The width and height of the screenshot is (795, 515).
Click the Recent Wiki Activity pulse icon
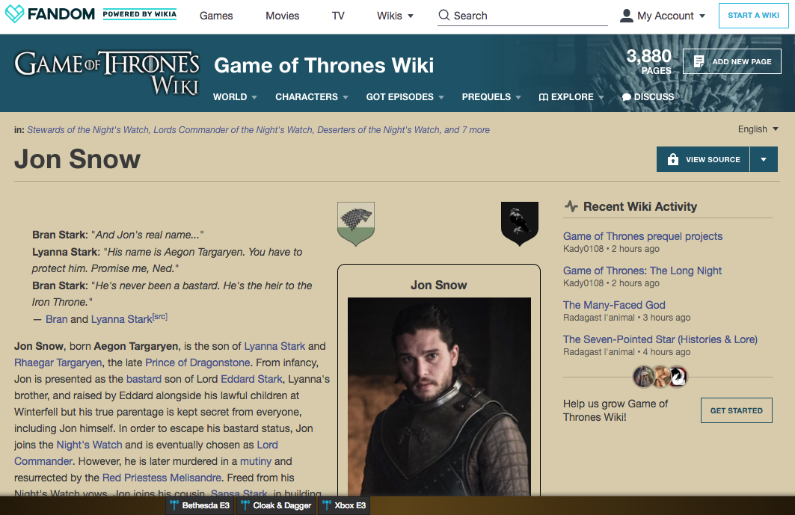[x=571, y=206]
